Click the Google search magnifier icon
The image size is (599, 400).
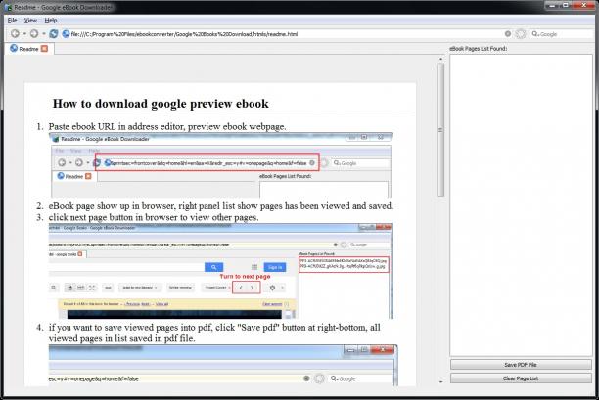tap(535, 34)
